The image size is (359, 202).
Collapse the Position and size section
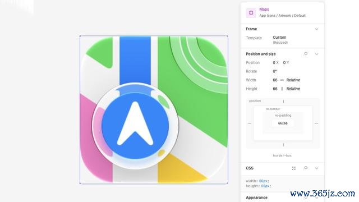[x=316, y=54]
